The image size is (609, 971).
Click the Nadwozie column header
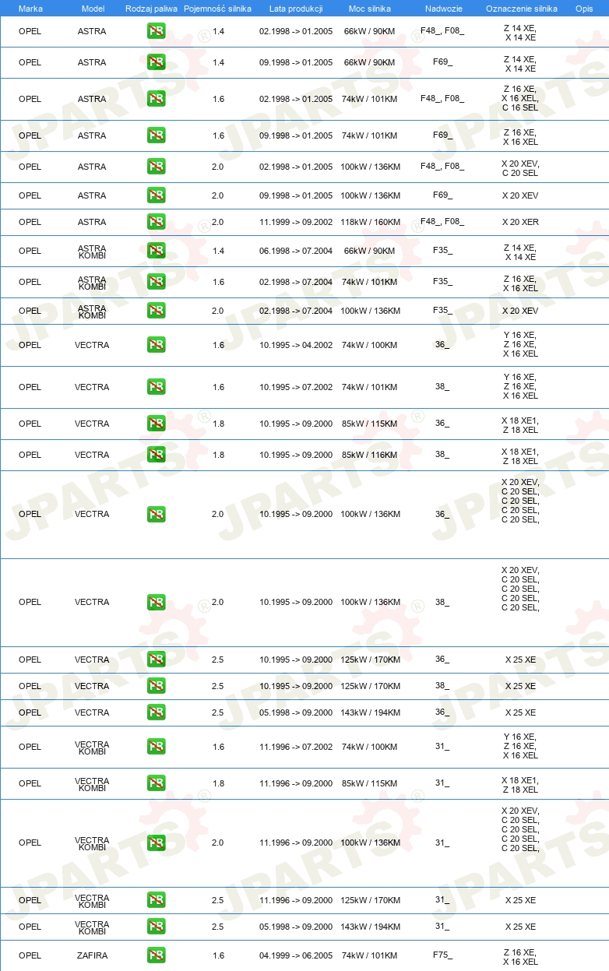pyautogui.click(x=442, y=8)
